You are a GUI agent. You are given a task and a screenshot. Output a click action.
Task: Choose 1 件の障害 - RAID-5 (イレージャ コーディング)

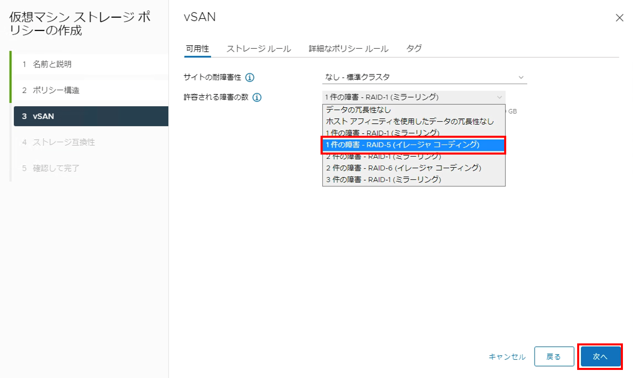(414, 145)
